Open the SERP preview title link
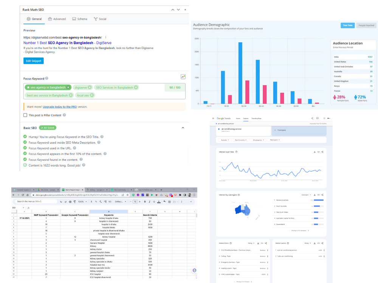This screenshot has width=378, height=283. pos(67,43)
